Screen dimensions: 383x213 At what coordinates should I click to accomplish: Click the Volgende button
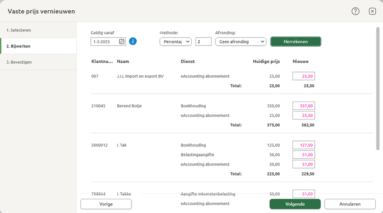(x=295, y=204)
